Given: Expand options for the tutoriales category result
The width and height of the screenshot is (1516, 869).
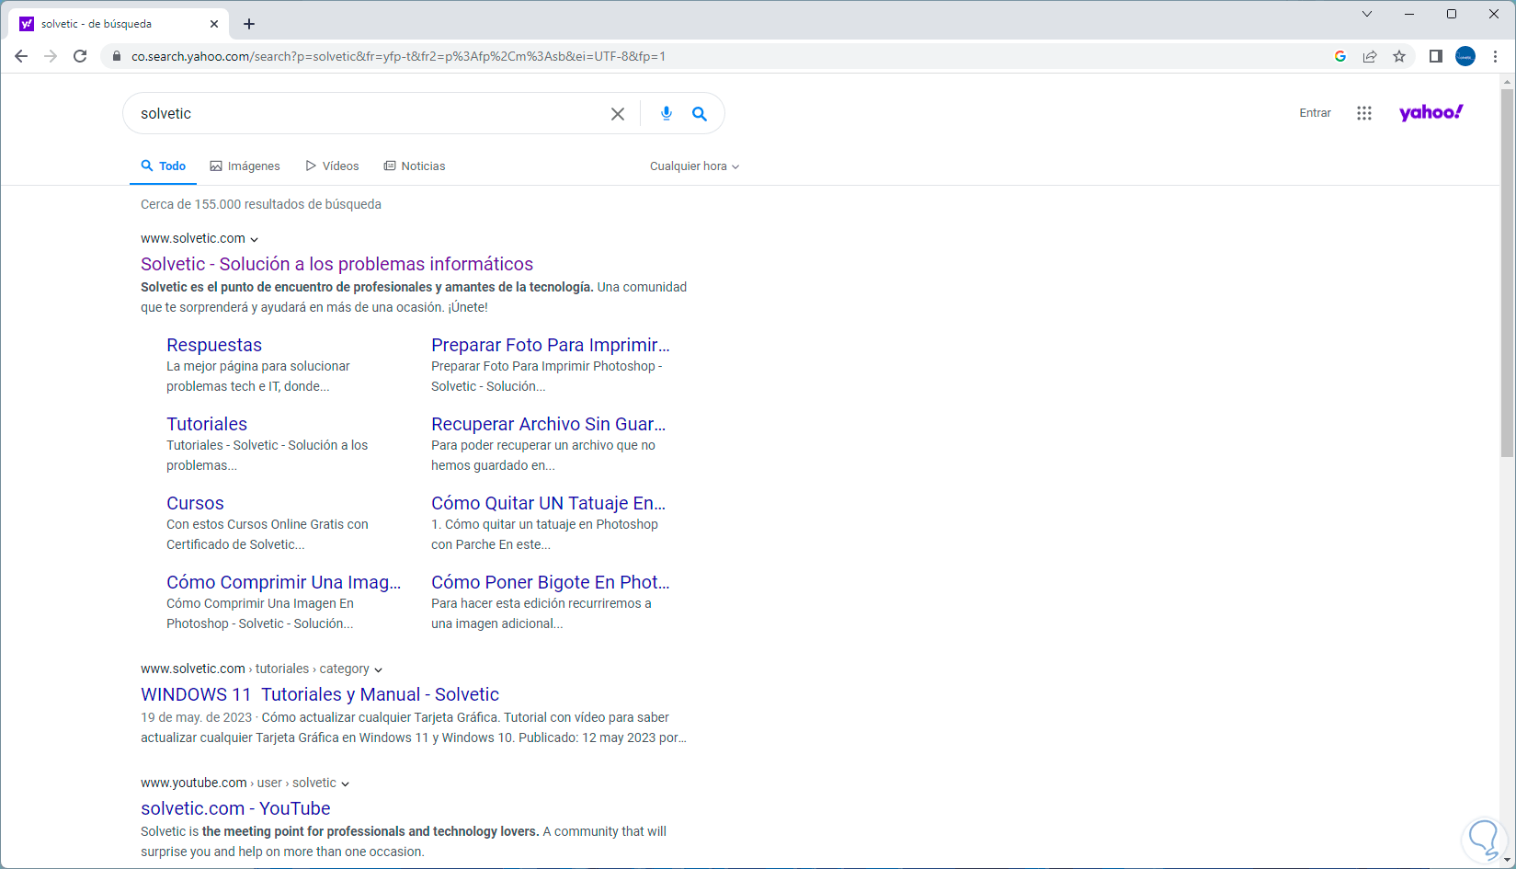Looking at the screenshot, I should [379, 669].
